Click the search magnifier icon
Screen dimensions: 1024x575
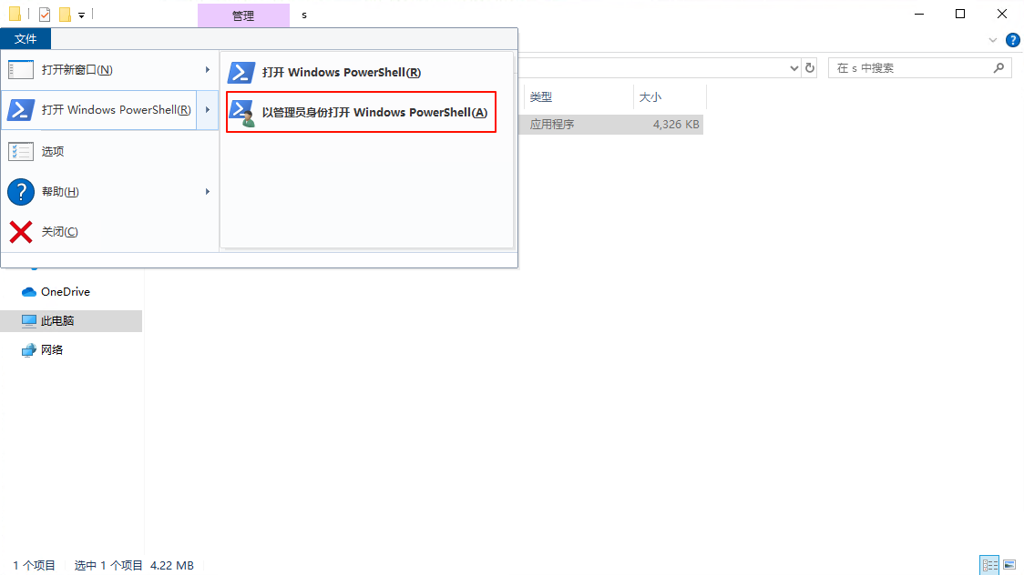coord(998,68)
